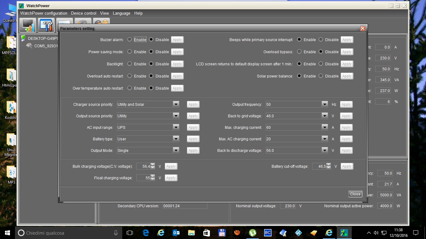Select the COM5_92931 connection icon
Screen dimensions: 426x239
[x=29, y=45]
